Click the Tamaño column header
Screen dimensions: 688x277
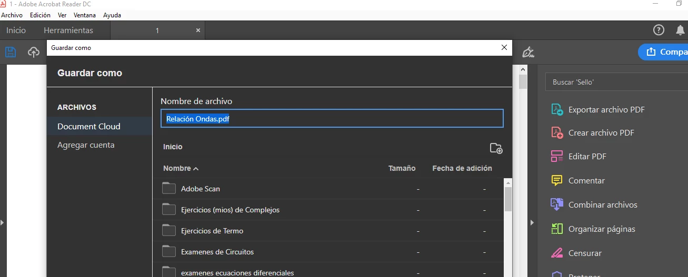point(402,168)
